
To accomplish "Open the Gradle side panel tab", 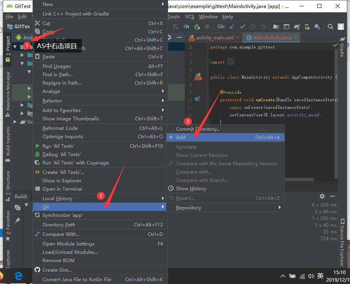I will pos(342,47).
